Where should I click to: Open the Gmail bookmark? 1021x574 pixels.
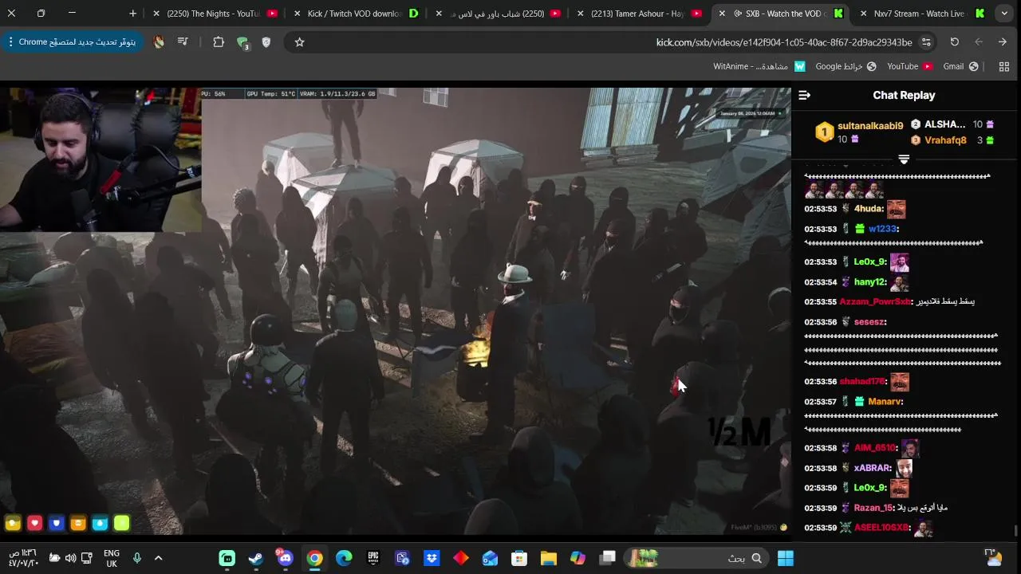(x=960, y=67)
